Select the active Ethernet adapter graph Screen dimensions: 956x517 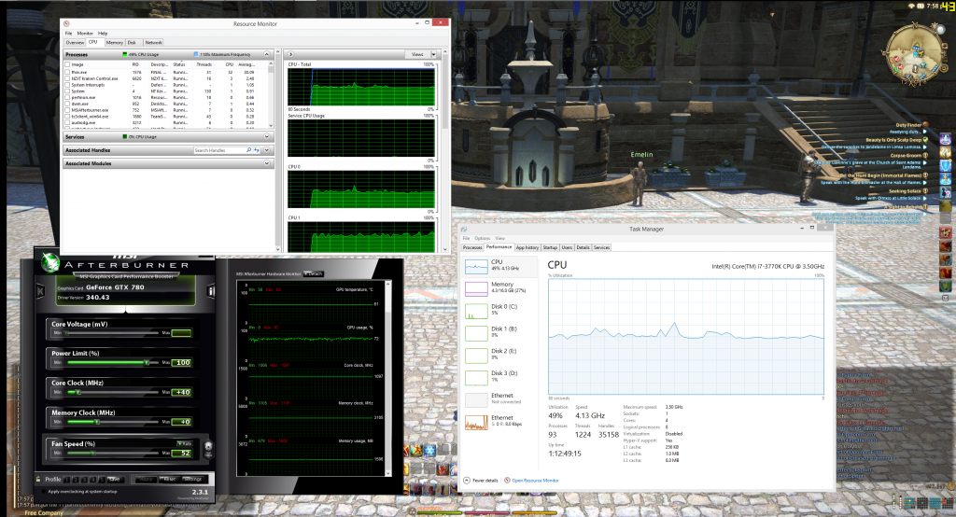476,422
